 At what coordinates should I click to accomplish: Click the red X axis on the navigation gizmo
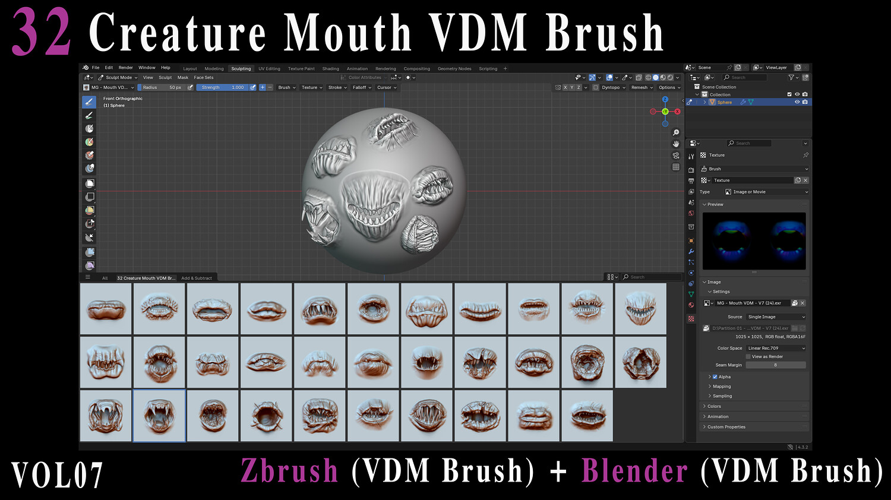point(677,112)
